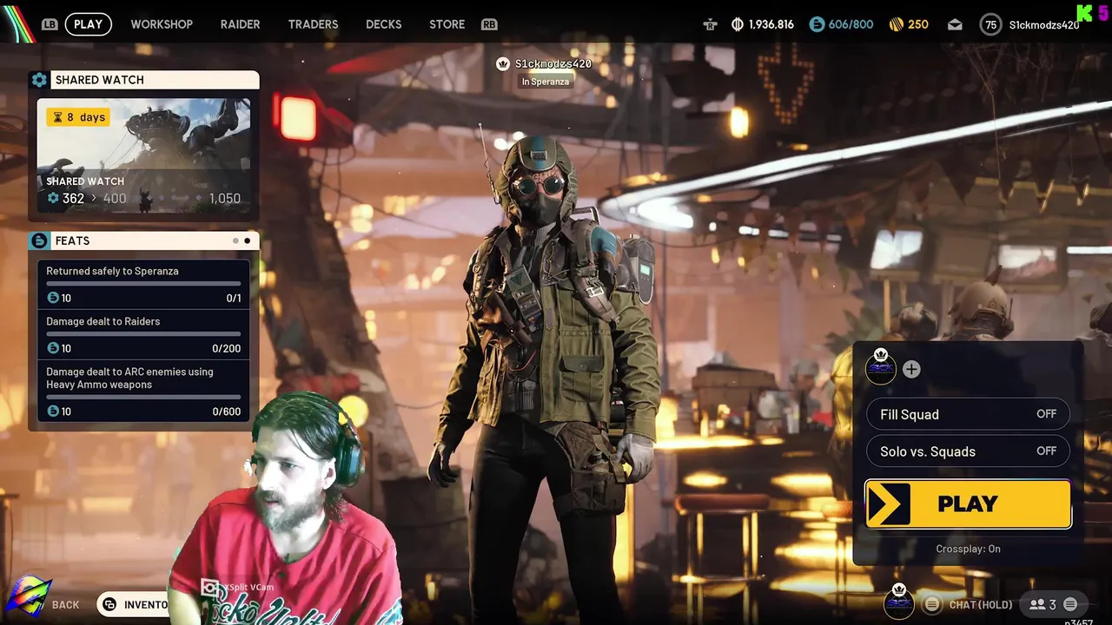Click the bottom bar player avatar icon
This screenshot has width=1112, height=625.
899,602
